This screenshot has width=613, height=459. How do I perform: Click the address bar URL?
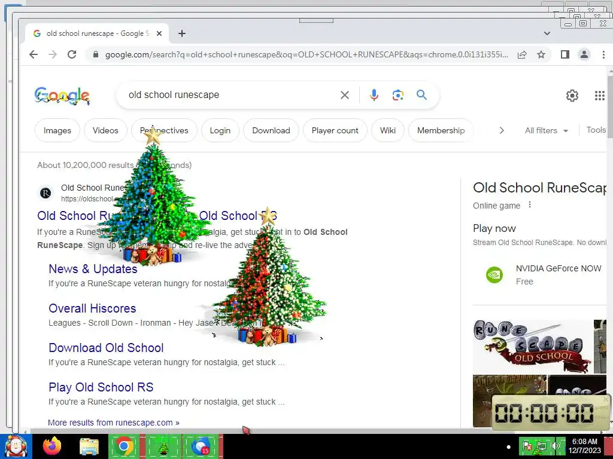[x=306, y=54]
